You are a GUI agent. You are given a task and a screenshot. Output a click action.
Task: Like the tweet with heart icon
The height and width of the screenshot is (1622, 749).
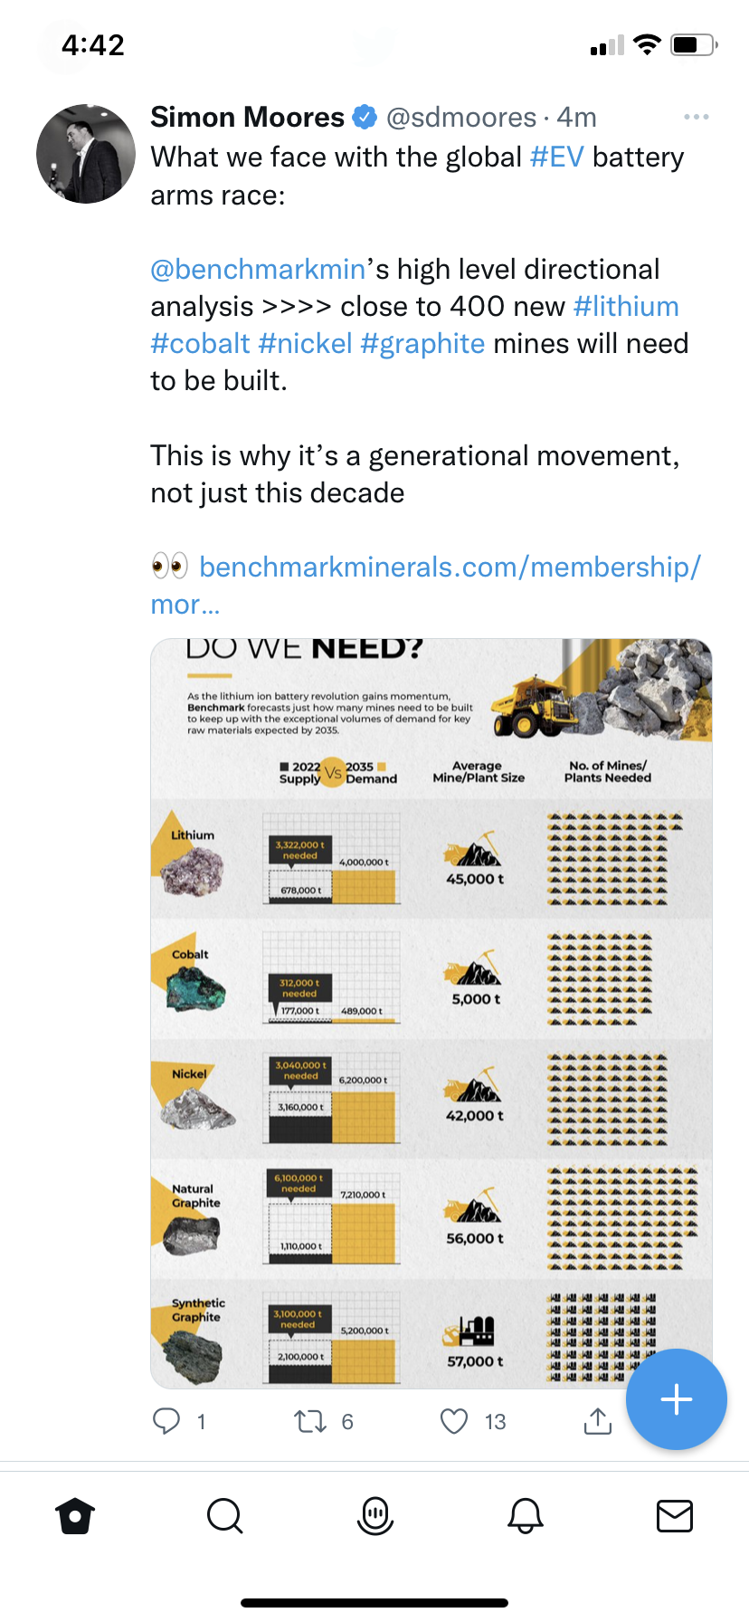454,1421
